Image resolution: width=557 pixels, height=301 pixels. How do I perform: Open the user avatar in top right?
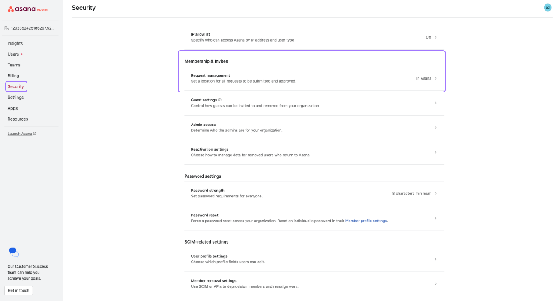(x=547, y=7)
